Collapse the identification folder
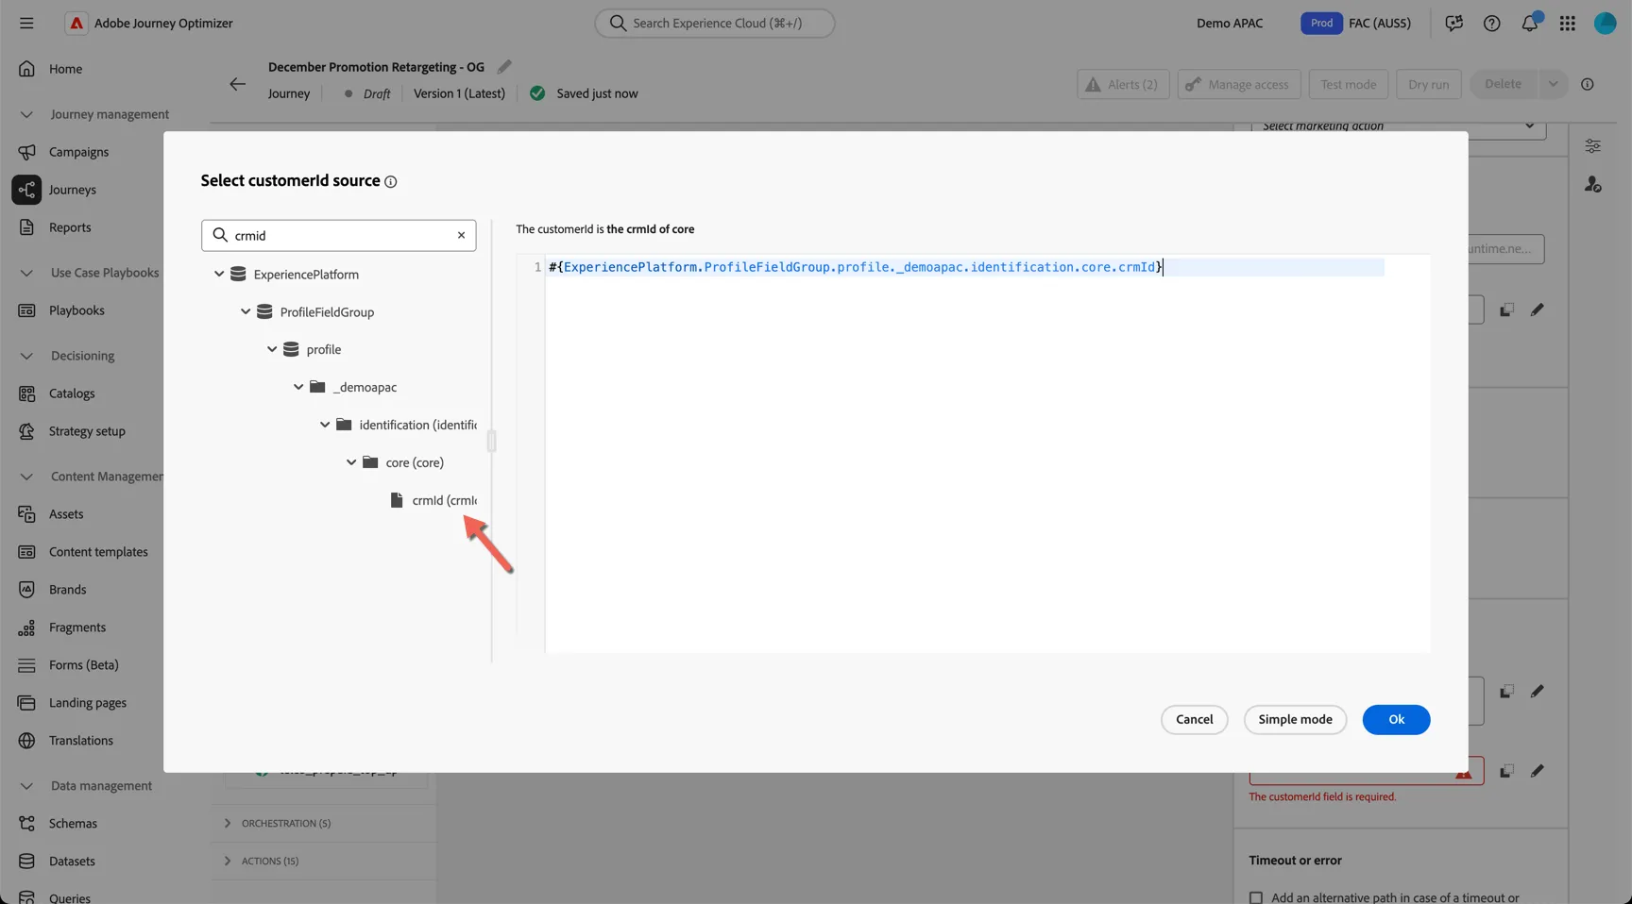 325,426
